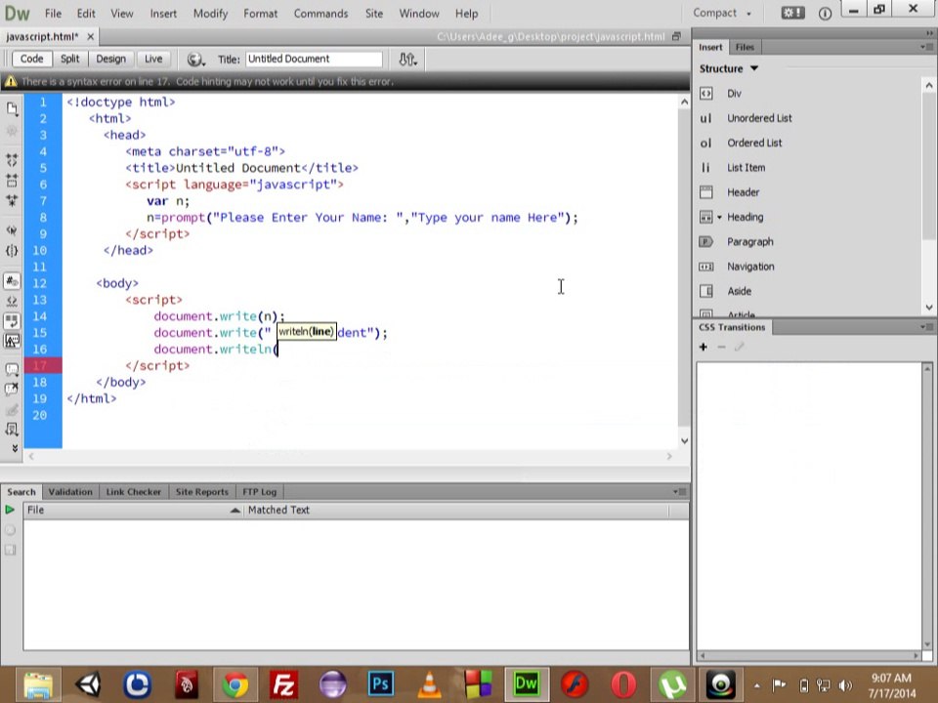This screenshot has height=703, width=938.
Task: Open the File menu
Action: pyautogui.click(x=53, y=13)
